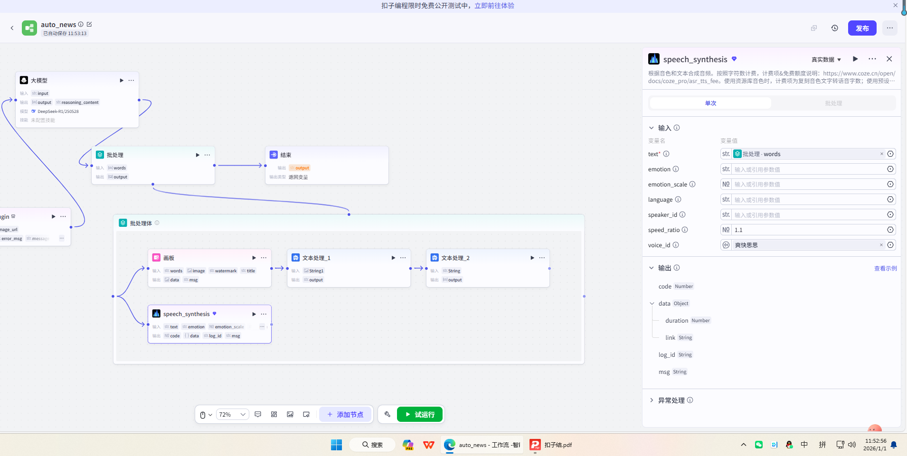The width and height of the screenshot is (907, 456).
Task: Open the emotion reference picker
Action: coord(890,169)
